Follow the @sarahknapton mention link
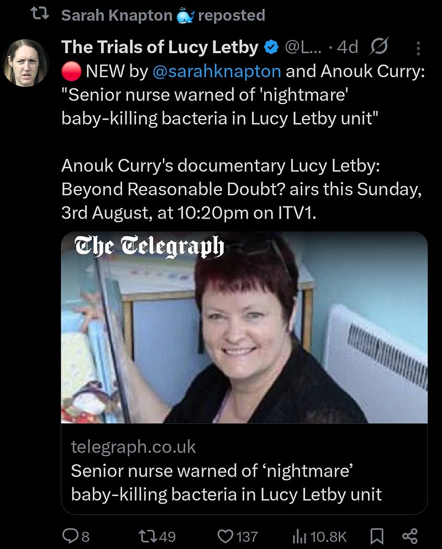This screenshot has height=549, width=442. [217, 71]
